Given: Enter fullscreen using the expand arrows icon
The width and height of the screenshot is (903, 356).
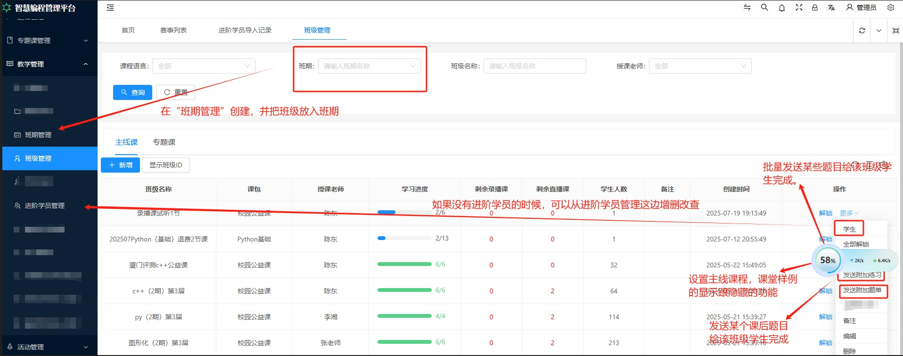Looking at the screenshot, I should pos(799,8).
